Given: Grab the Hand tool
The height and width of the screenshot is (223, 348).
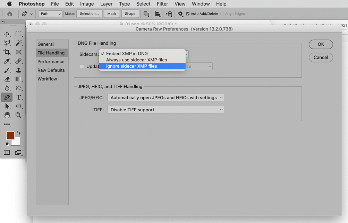Looking at the screenshot, I should point(7,115).
